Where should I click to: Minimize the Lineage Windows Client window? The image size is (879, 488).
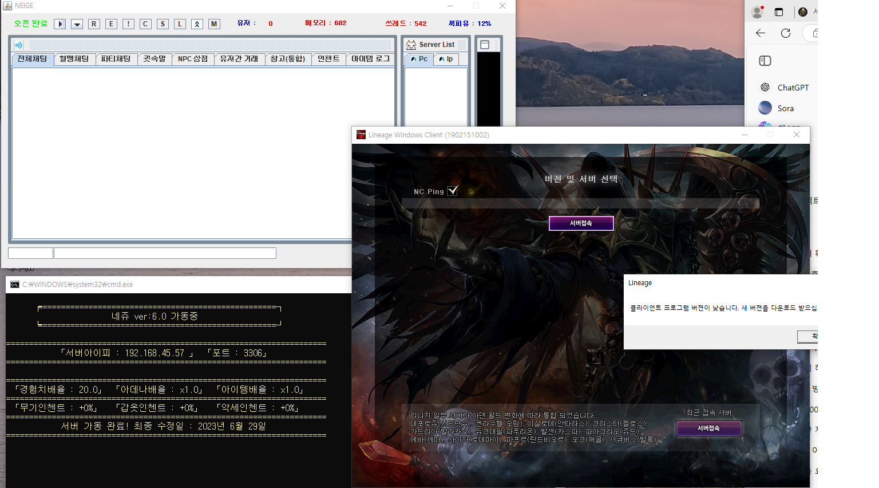[745, 135]
